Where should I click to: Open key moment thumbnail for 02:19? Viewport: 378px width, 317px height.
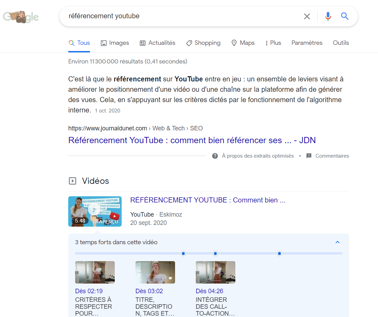95,272
